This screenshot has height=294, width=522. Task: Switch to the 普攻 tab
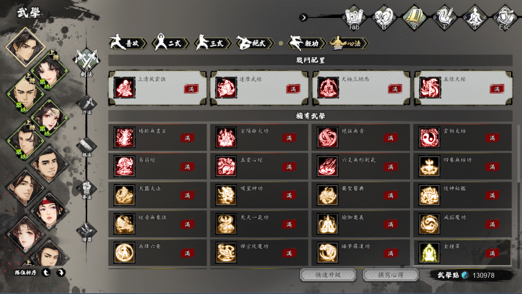(x=128, y=43)
